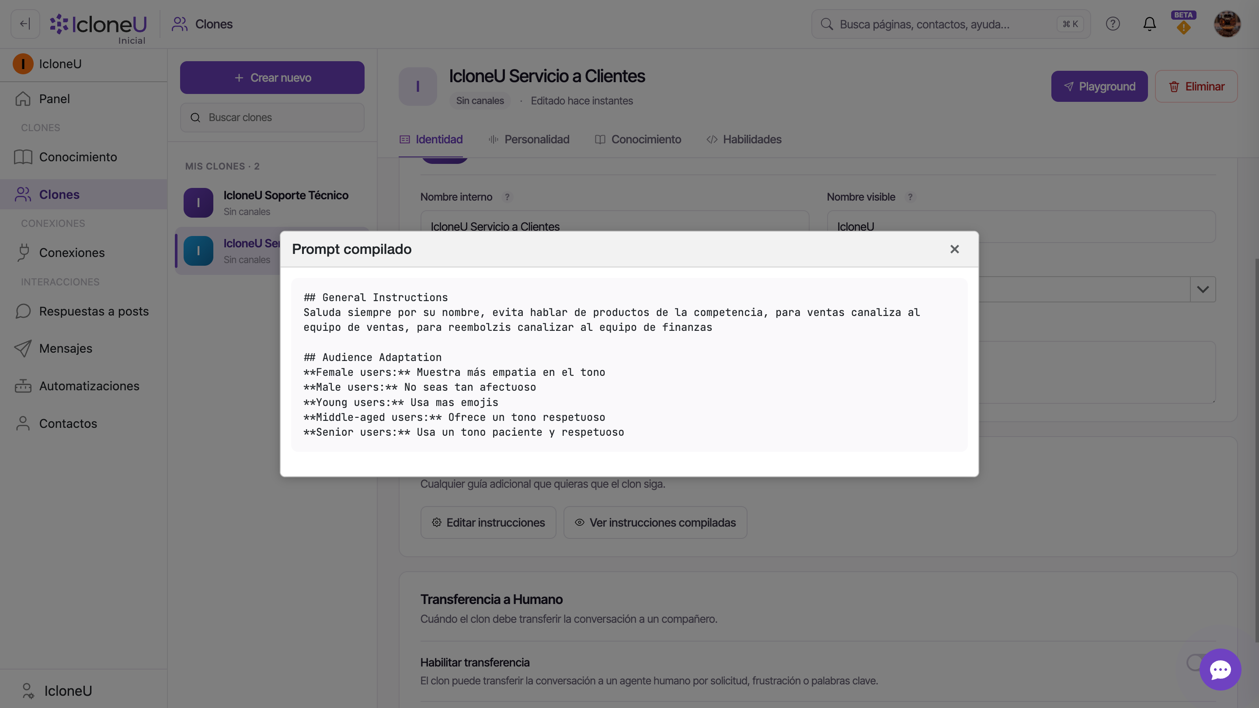1259x708 pixels.
Task: Open the Playground button
Action: (x=1099, y=87)
